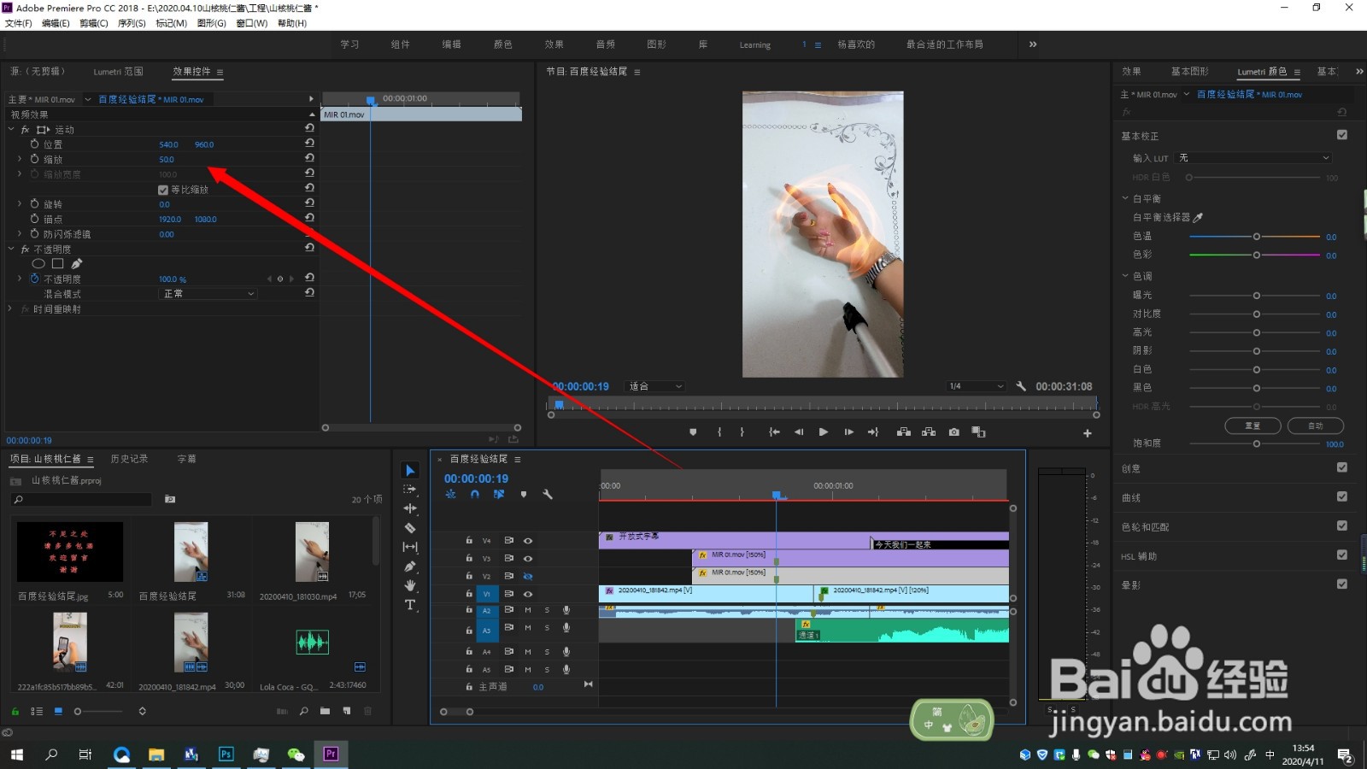Adjust the 饱和度 saturation slider
The height and width of the screenshot is (769, 1367).
(x=1255, y=443)
